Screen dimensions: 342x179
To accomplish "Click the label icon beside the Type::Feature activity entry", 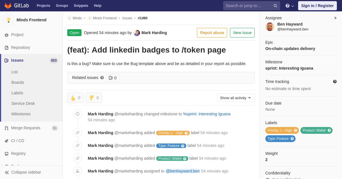I will click(x=78, y=145).
